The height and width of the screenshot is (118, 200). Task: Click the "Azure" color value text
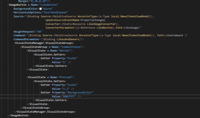point(47,9)
